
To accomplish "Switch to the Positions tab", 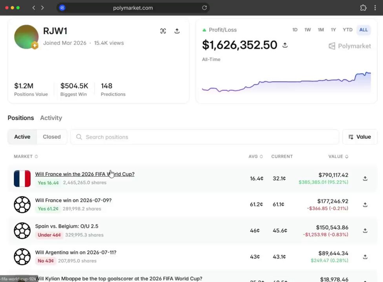I will point(21,118).
